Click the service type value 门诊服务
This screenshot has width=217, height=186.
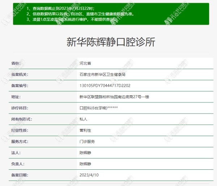[87, 141]
